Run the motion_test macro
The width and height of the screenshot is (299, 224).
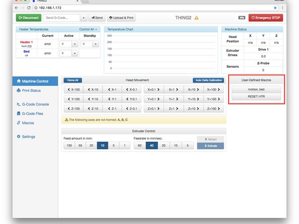click(x=256, y=89)
